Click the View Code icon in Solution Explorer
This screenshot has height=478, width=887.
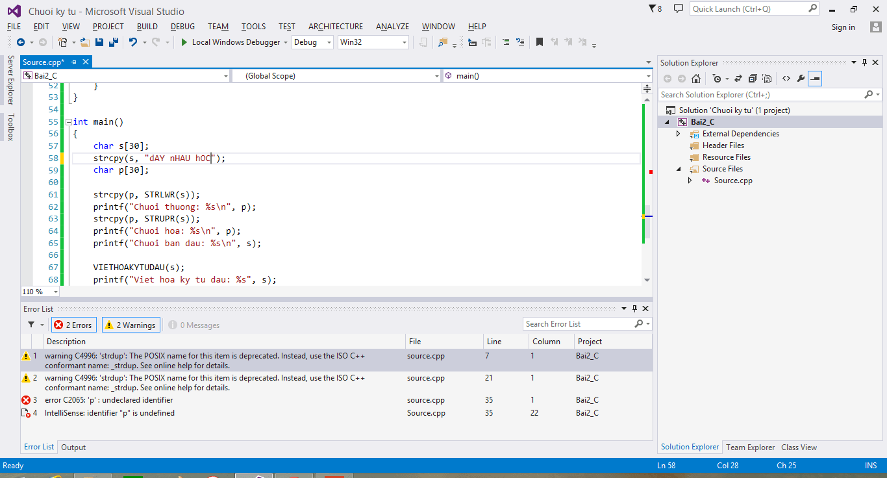pos(786,79)
